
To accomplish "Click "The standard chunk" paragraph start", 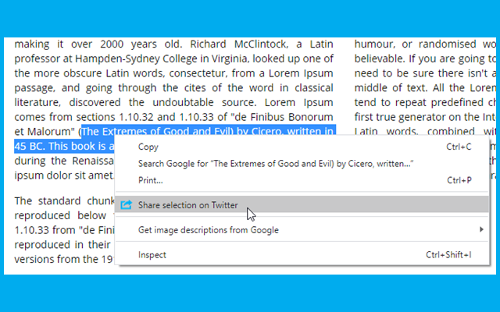I will (65, 201).
